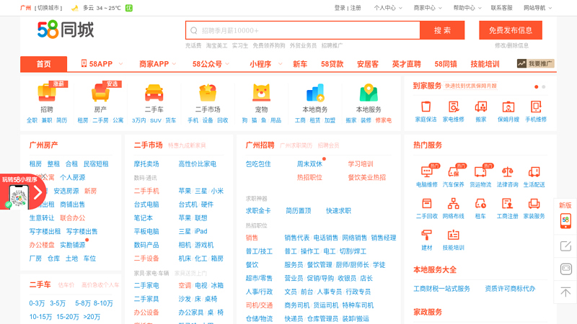
Task: Open the 联系客服 link
Action: coord(501,8)
